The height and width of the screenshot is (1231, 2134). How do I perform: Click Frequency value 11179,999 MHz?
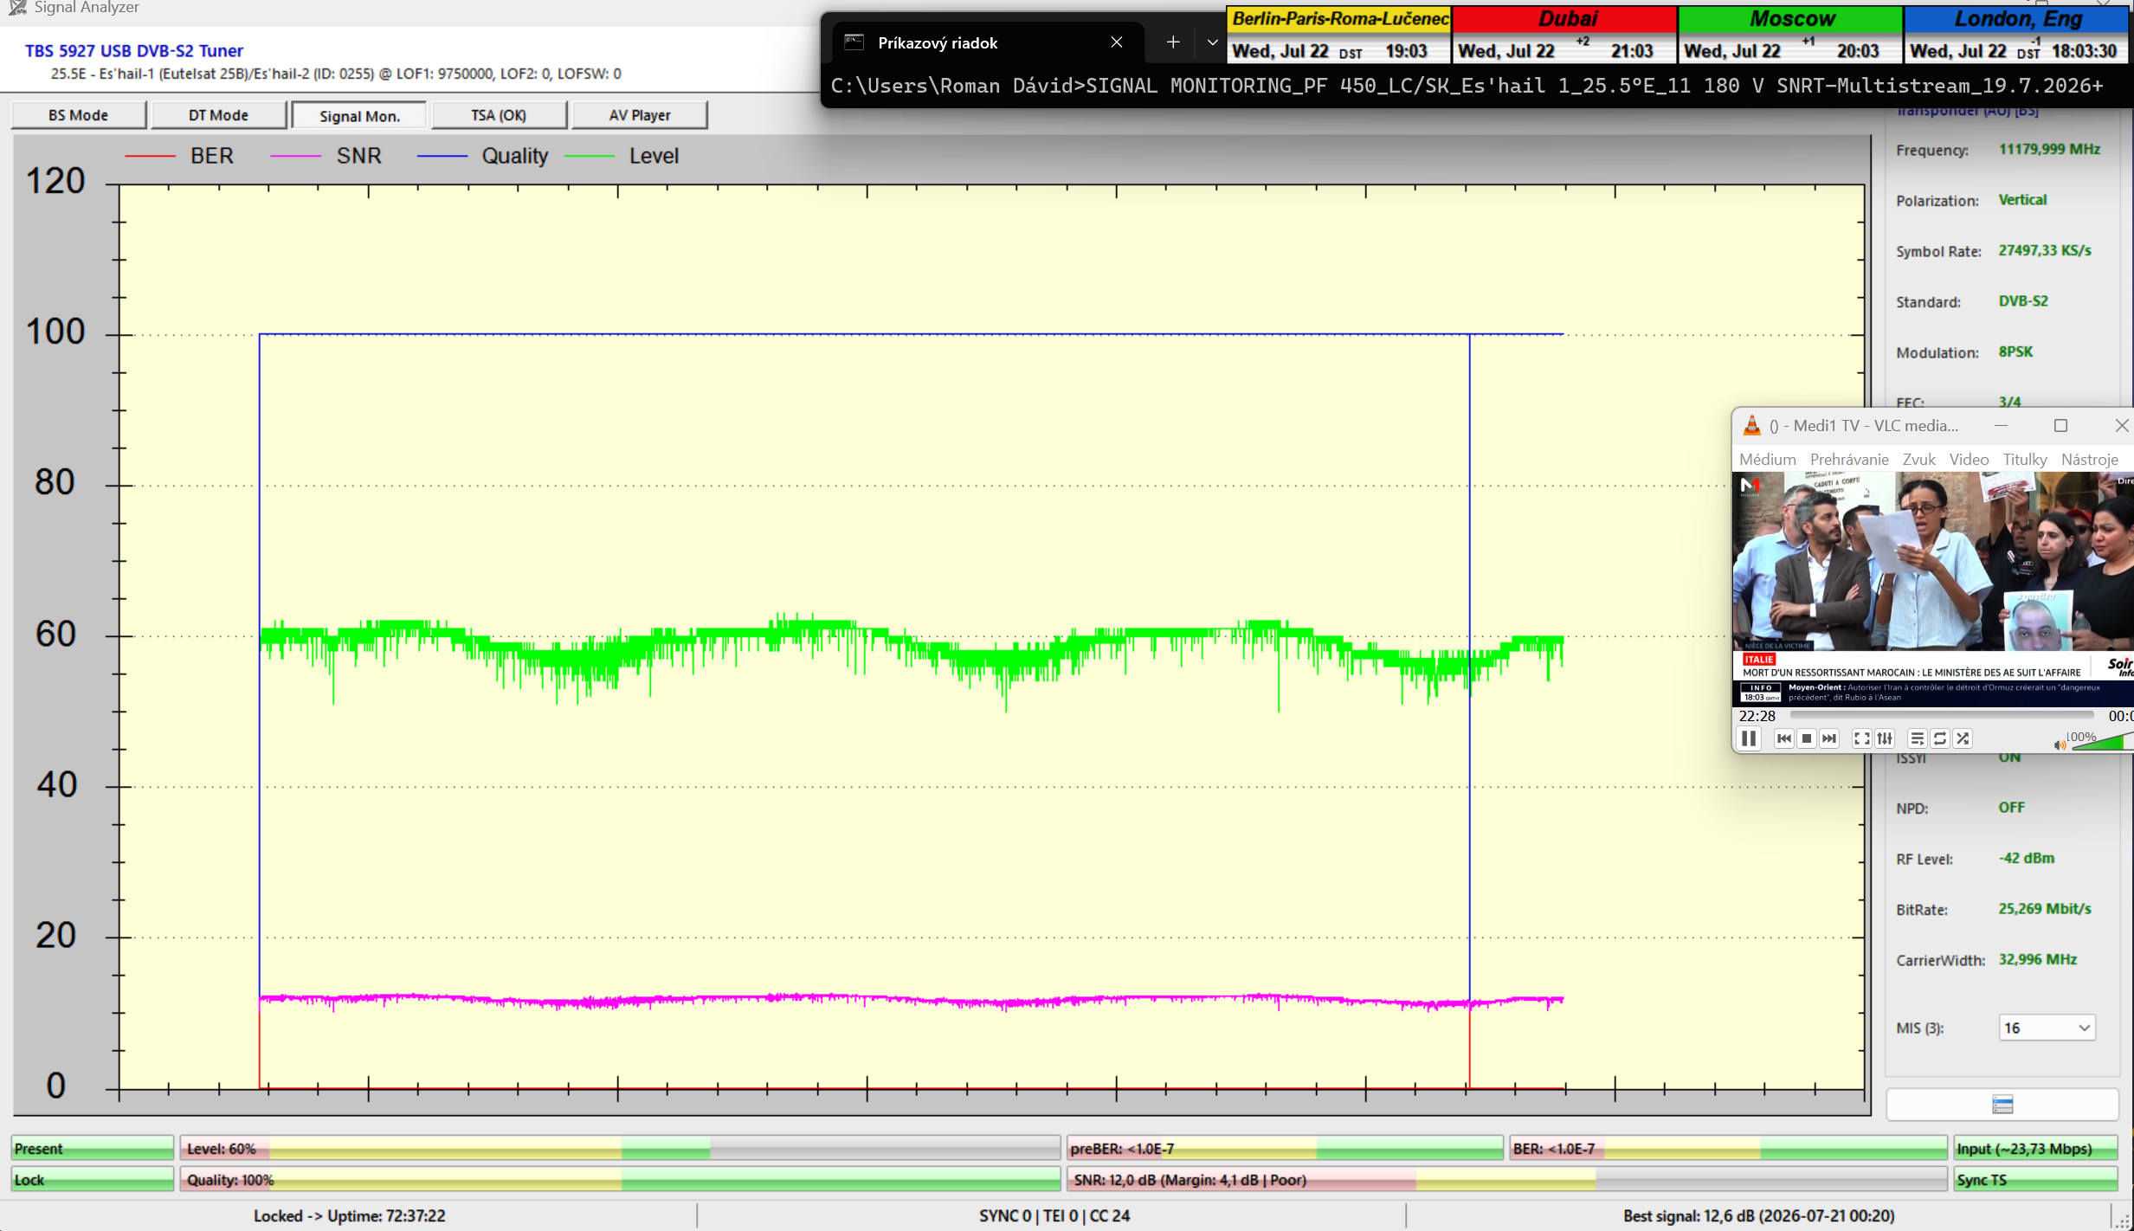(x=2049, y=149)
